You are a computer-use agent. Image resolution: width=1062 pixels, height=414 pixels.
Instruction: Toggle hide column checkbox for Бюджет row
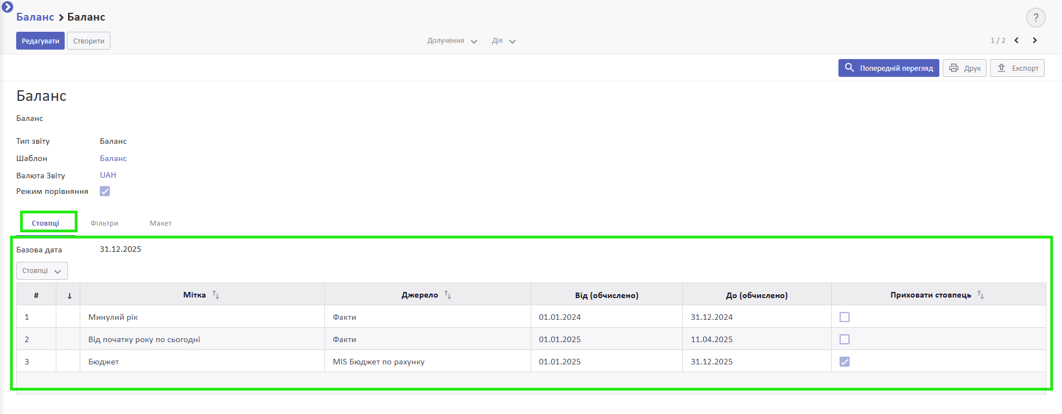(x=845, y=362)
